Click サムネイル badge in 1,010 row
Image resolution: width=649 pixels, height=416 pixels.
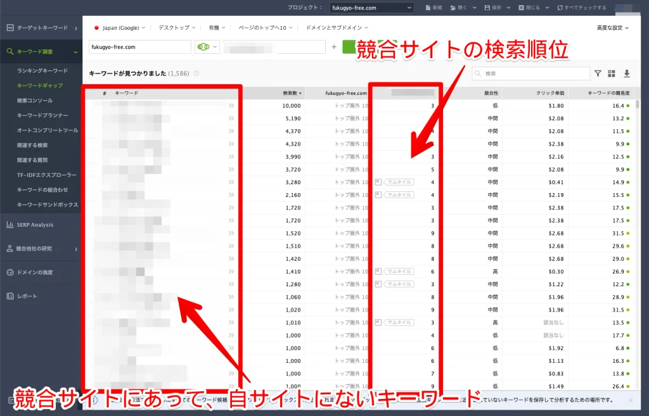[x=399, y=322]
